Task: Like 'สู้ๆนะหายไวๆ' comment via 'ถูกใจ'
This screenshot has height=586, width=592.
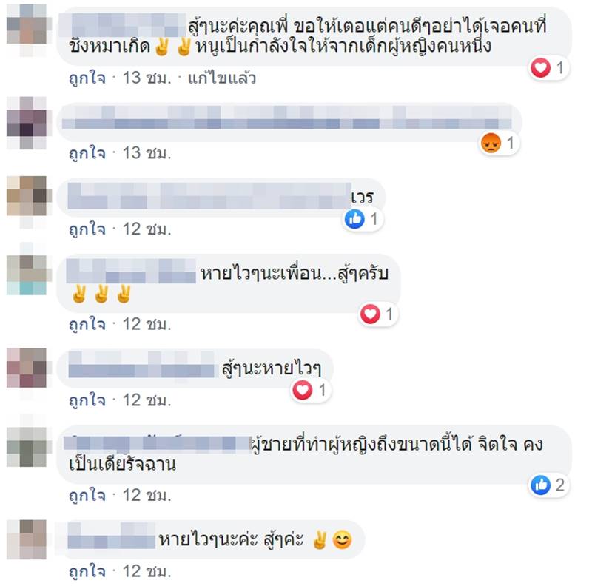Action: (87, 400)
